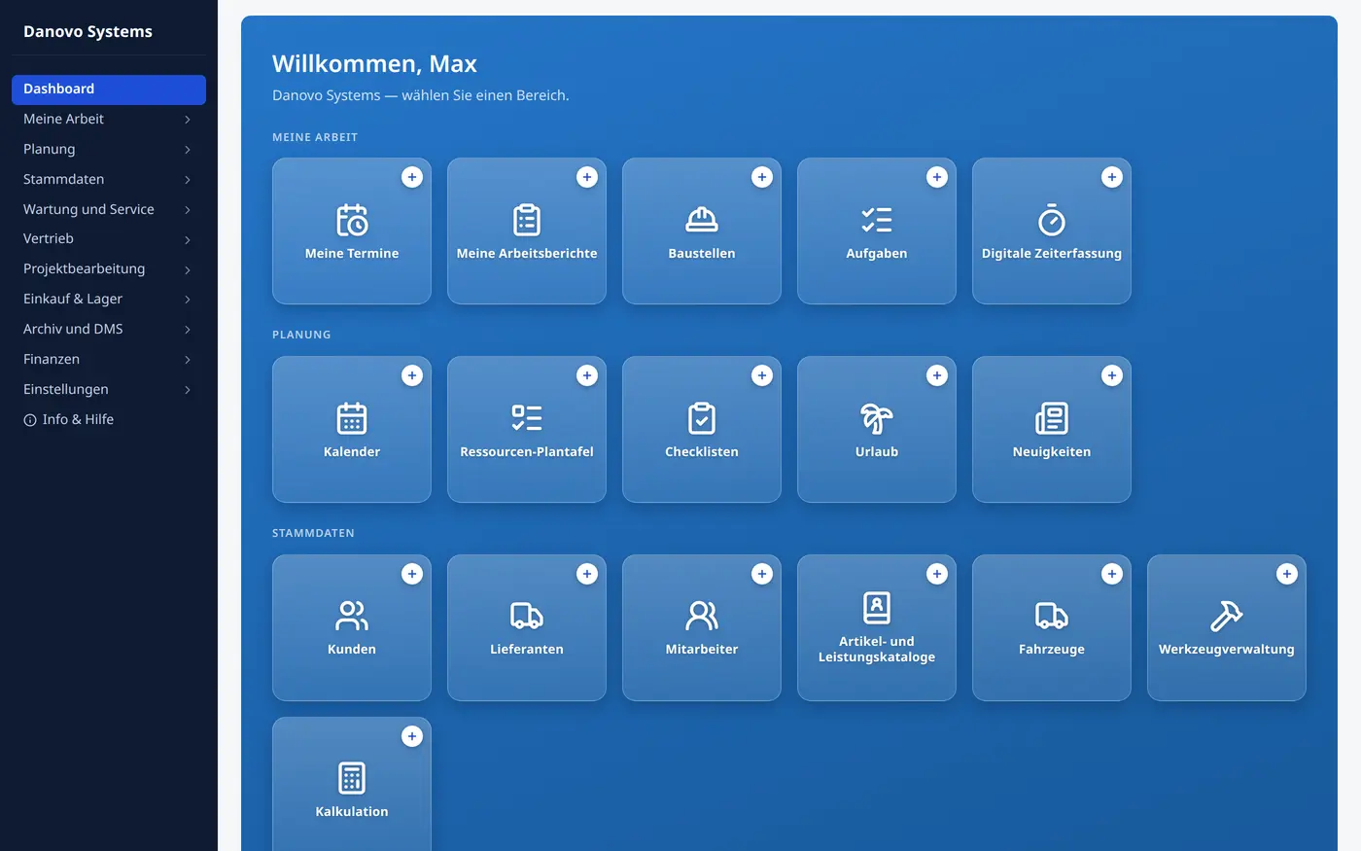Expand the Meine Arbeit sidebar chevron
Screen dimensions: 1361x851
[188, 120]
